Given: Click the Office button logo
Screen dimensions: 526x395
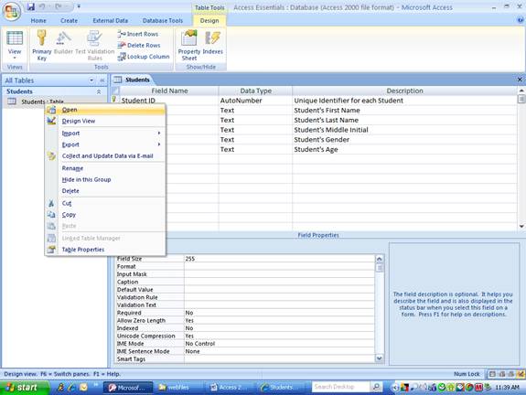Looking at the screenshot, I should click(x=12, y=11).
